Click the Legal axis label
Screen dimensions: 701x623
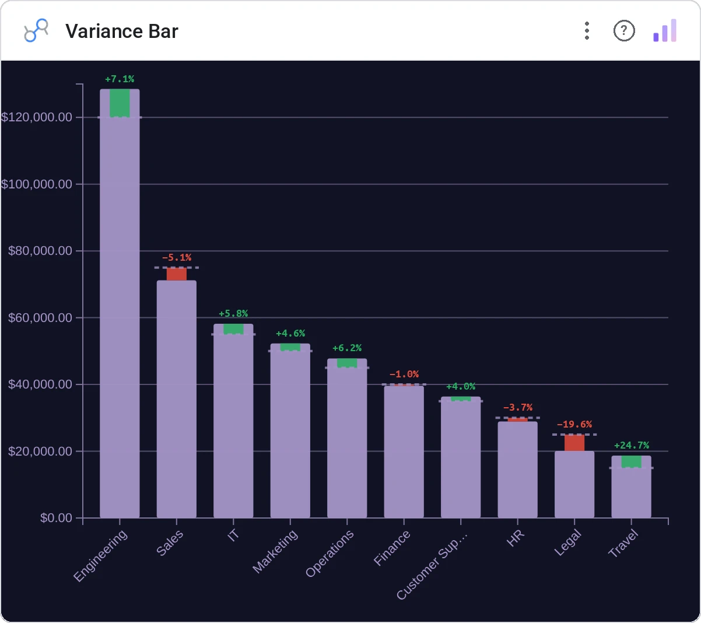pyautogui.click(x=568, y=542)
